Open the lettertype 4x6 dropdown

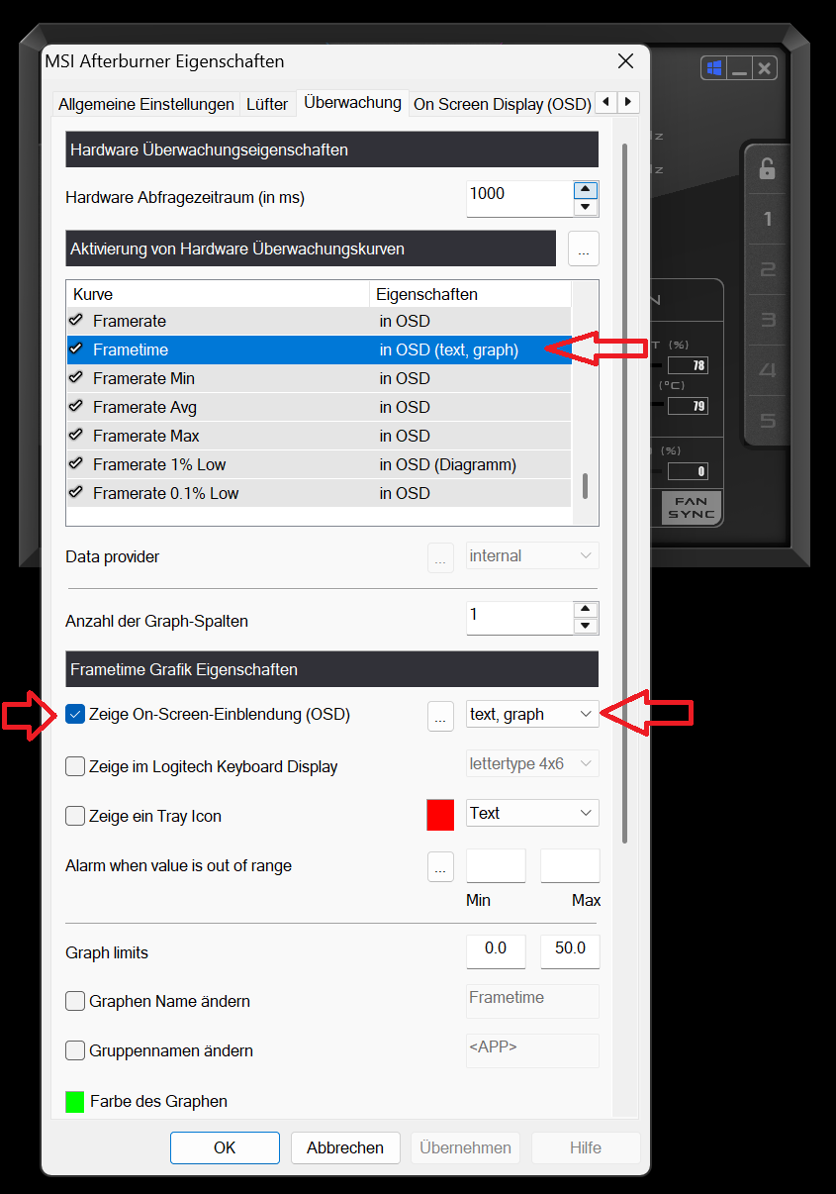tap(532, 763)
